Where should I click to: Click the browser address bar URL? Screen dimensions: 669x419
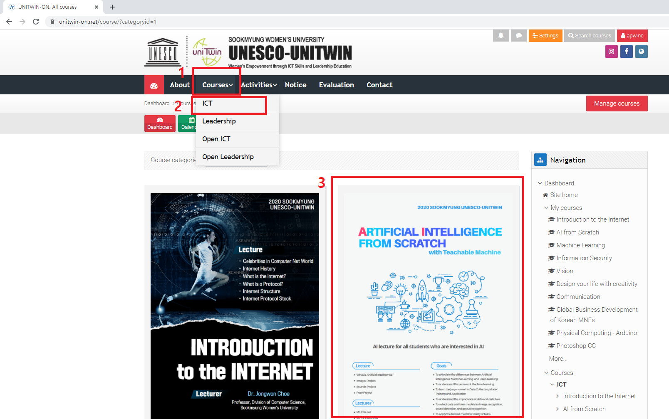[x=108, y=22]
